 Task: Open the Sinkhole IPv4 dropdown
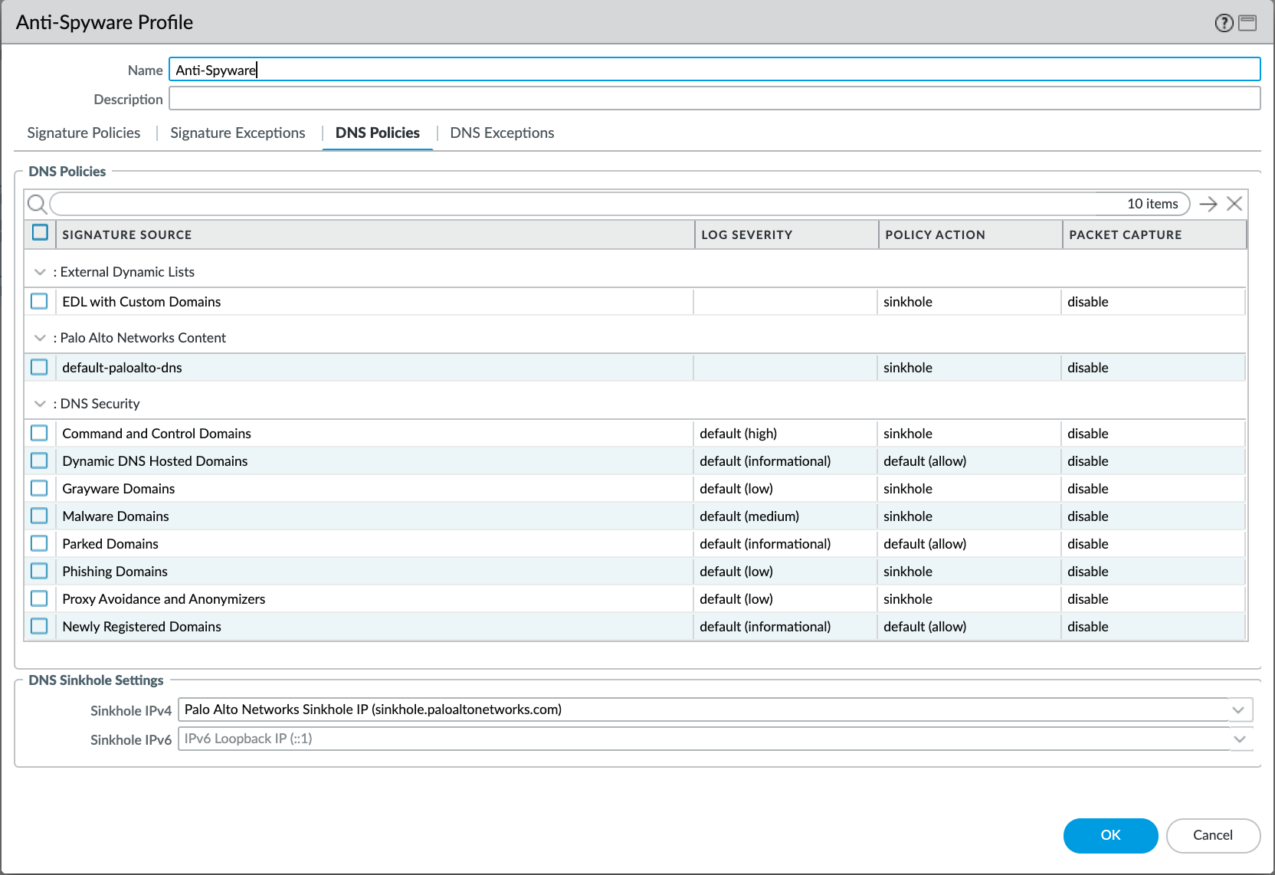[x=1237, y=710]
